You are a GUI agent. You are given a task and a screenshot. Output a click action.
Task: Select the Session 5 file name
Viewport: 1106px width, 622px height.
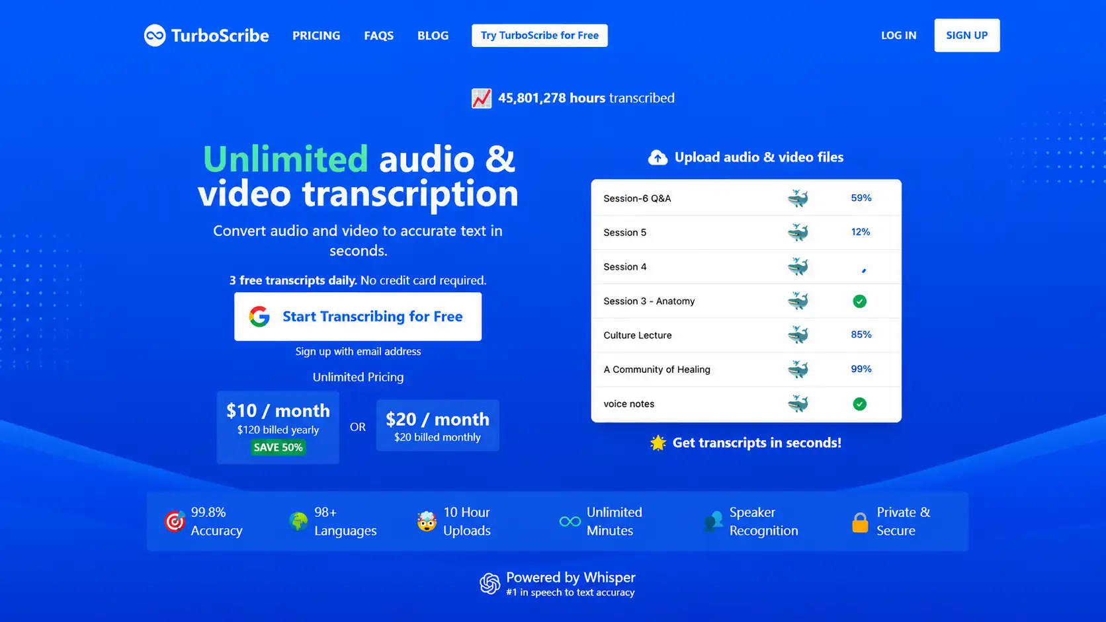624,233
